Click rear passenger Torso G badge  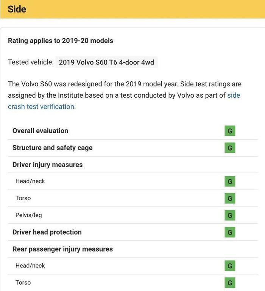[229, 283]
